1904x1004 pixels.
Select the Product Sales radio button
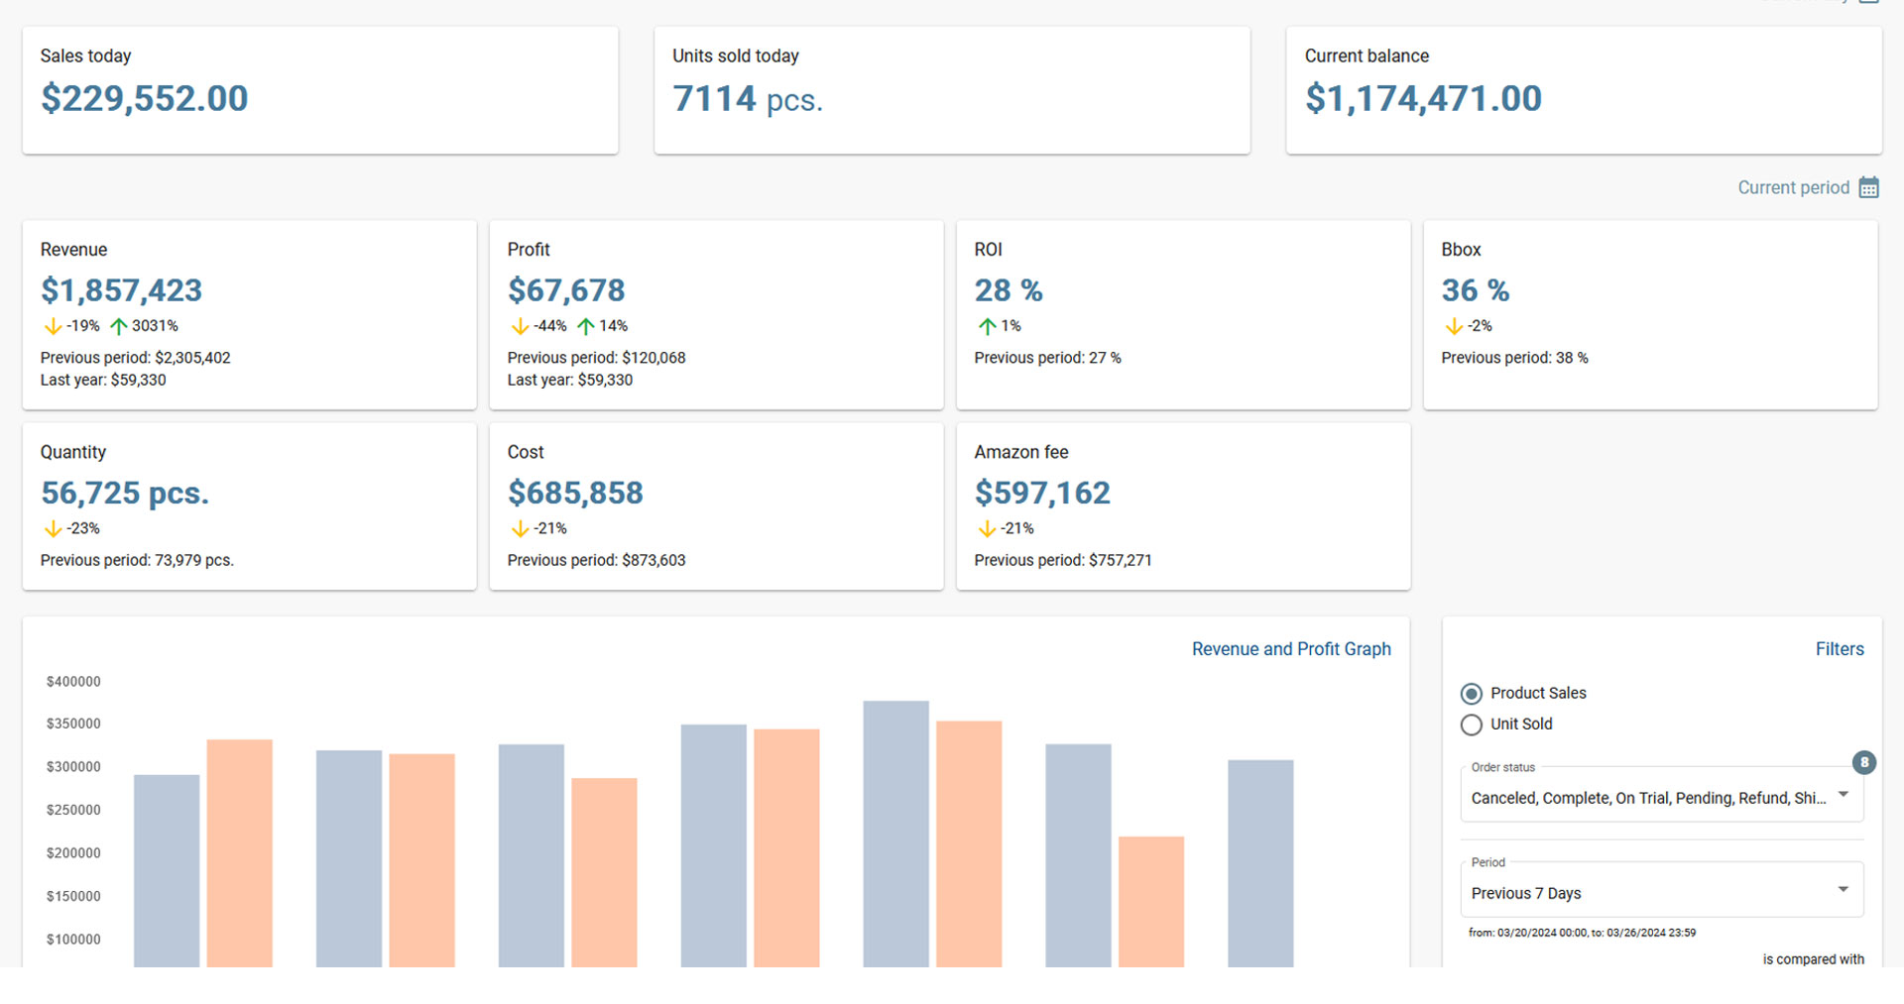point(1472,694)
